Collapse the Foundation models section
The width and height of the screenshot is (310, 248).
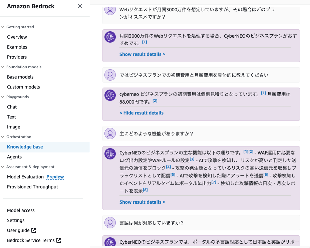point(3,67)
